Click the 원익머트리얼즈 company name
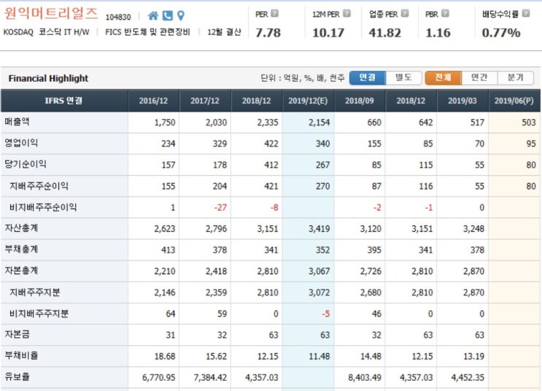Image resolution: width=542 pixels, height=391 pixels. (51, 14)
